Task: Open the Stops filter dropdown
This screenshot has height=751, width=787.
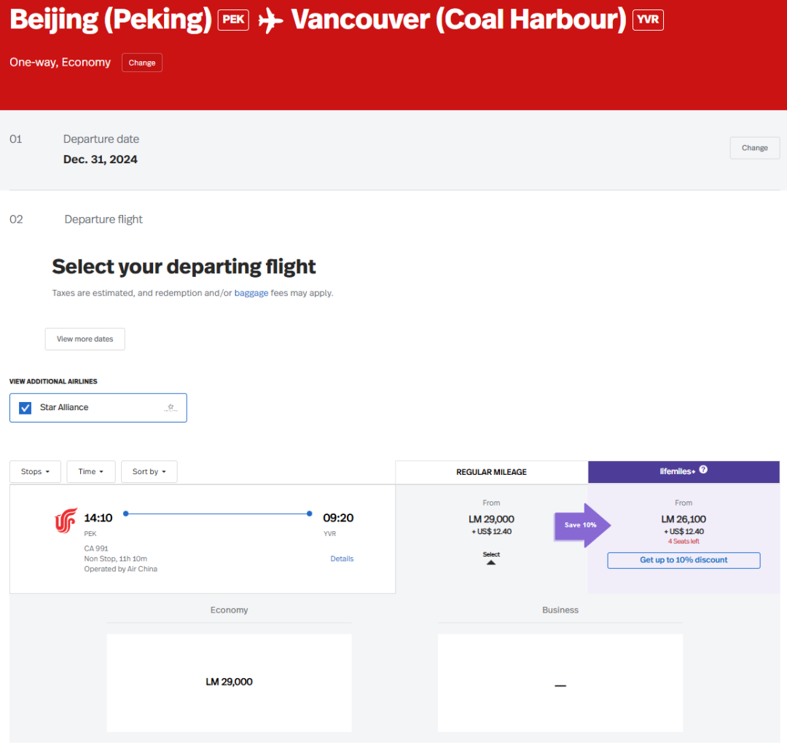Action: 35,472
